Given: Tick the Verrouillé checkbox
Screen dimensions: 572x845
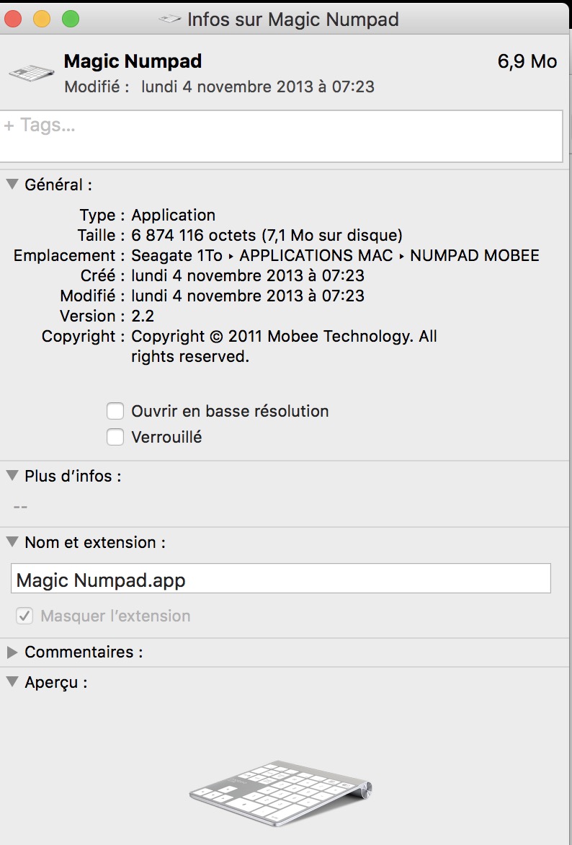Looking at the screenshot, I should pyautogui.click(x=115, y=437).
